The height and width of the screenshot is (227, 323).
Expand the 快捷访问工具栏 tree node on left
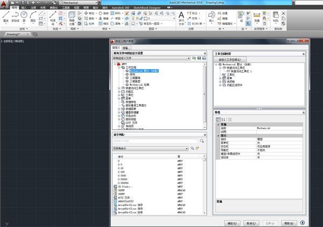click(x=119, y=88)
